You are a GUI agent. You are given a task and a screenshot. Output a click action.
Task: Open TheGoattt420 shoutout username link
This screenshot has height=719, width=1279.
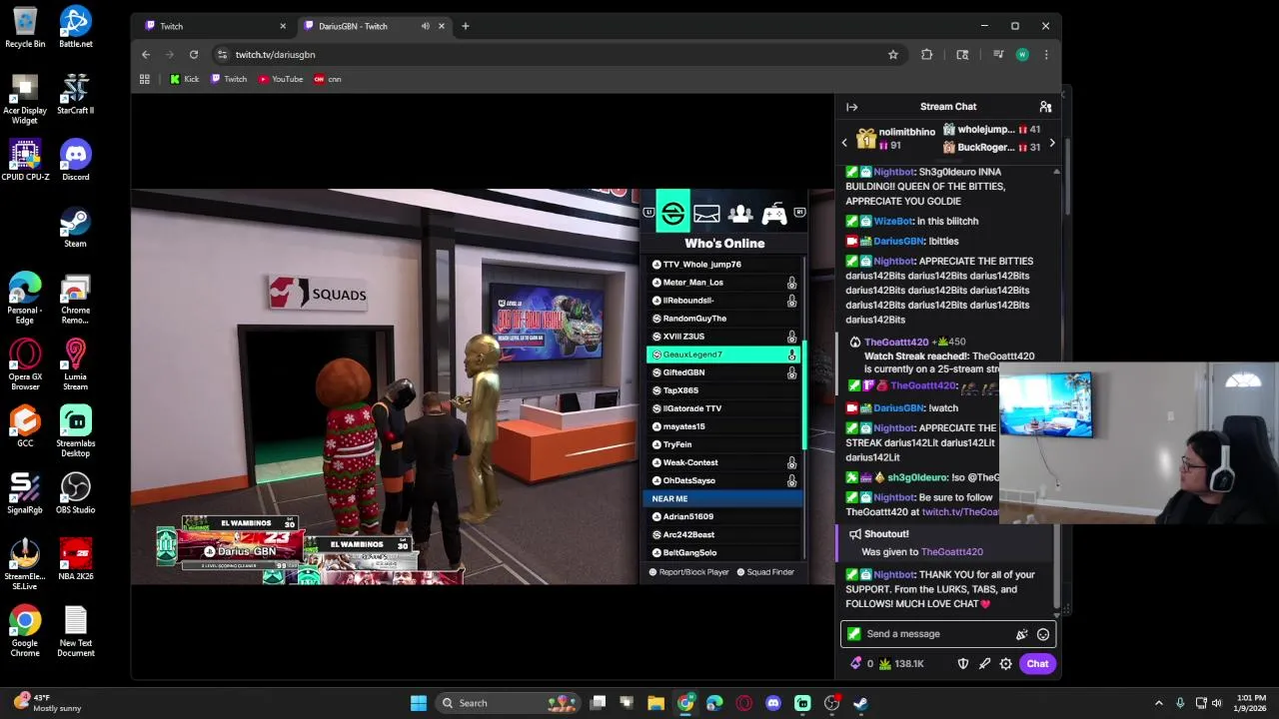952,551
